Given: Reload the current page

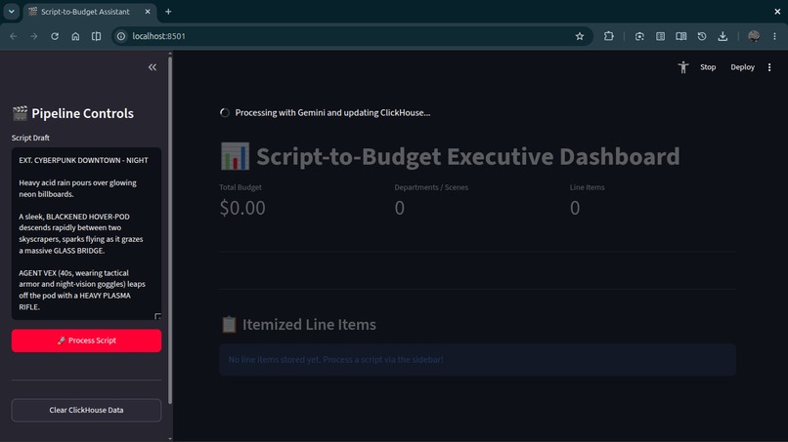Looking at the screenshot, I should tap(55, 36).
